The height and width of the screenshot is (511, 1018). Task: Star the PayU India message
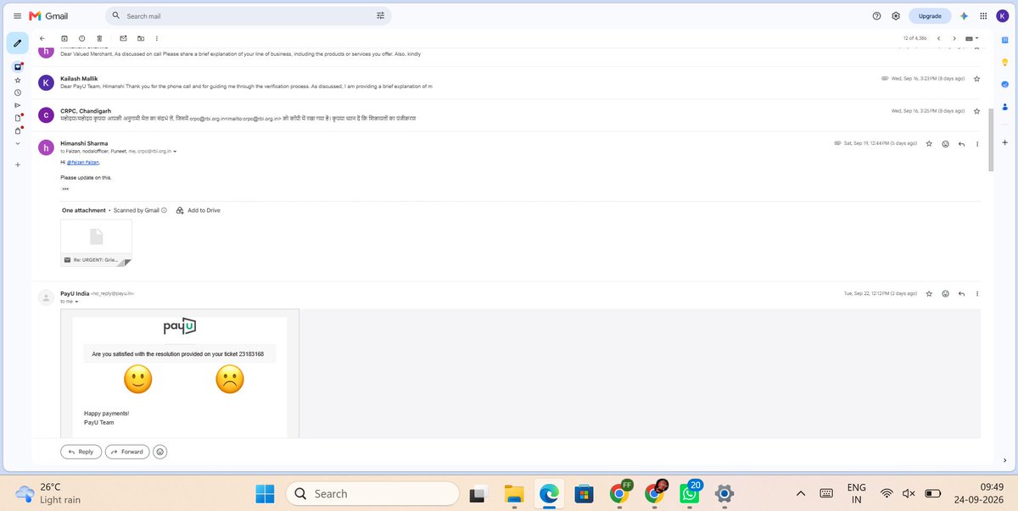click(930, 293)
